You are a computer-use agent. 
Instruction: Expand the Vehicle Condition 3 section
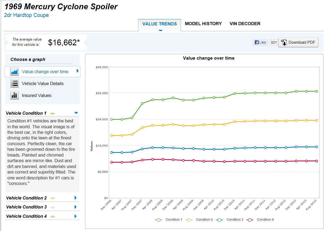click(76, 207)
